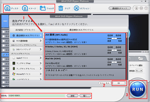Select Microsoftデバイス category
Image resolution: width=150 pixels, height=102 pixels.
click(x=26, y=74)
